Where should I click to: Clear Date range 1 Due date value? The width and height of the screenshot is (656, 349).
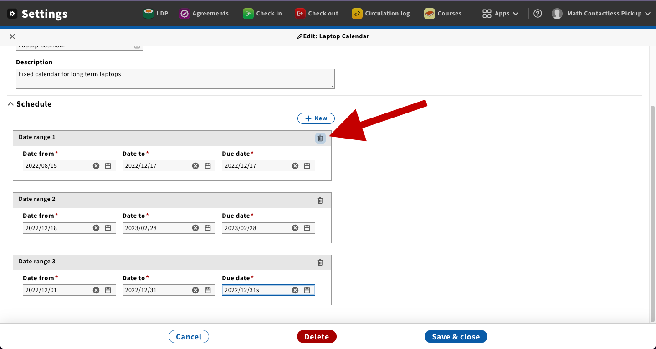[x=295, y=166]
